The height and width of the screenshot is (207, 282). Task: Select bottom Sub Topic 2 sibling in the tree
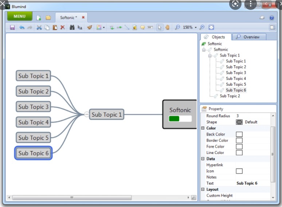click(230, 96)
